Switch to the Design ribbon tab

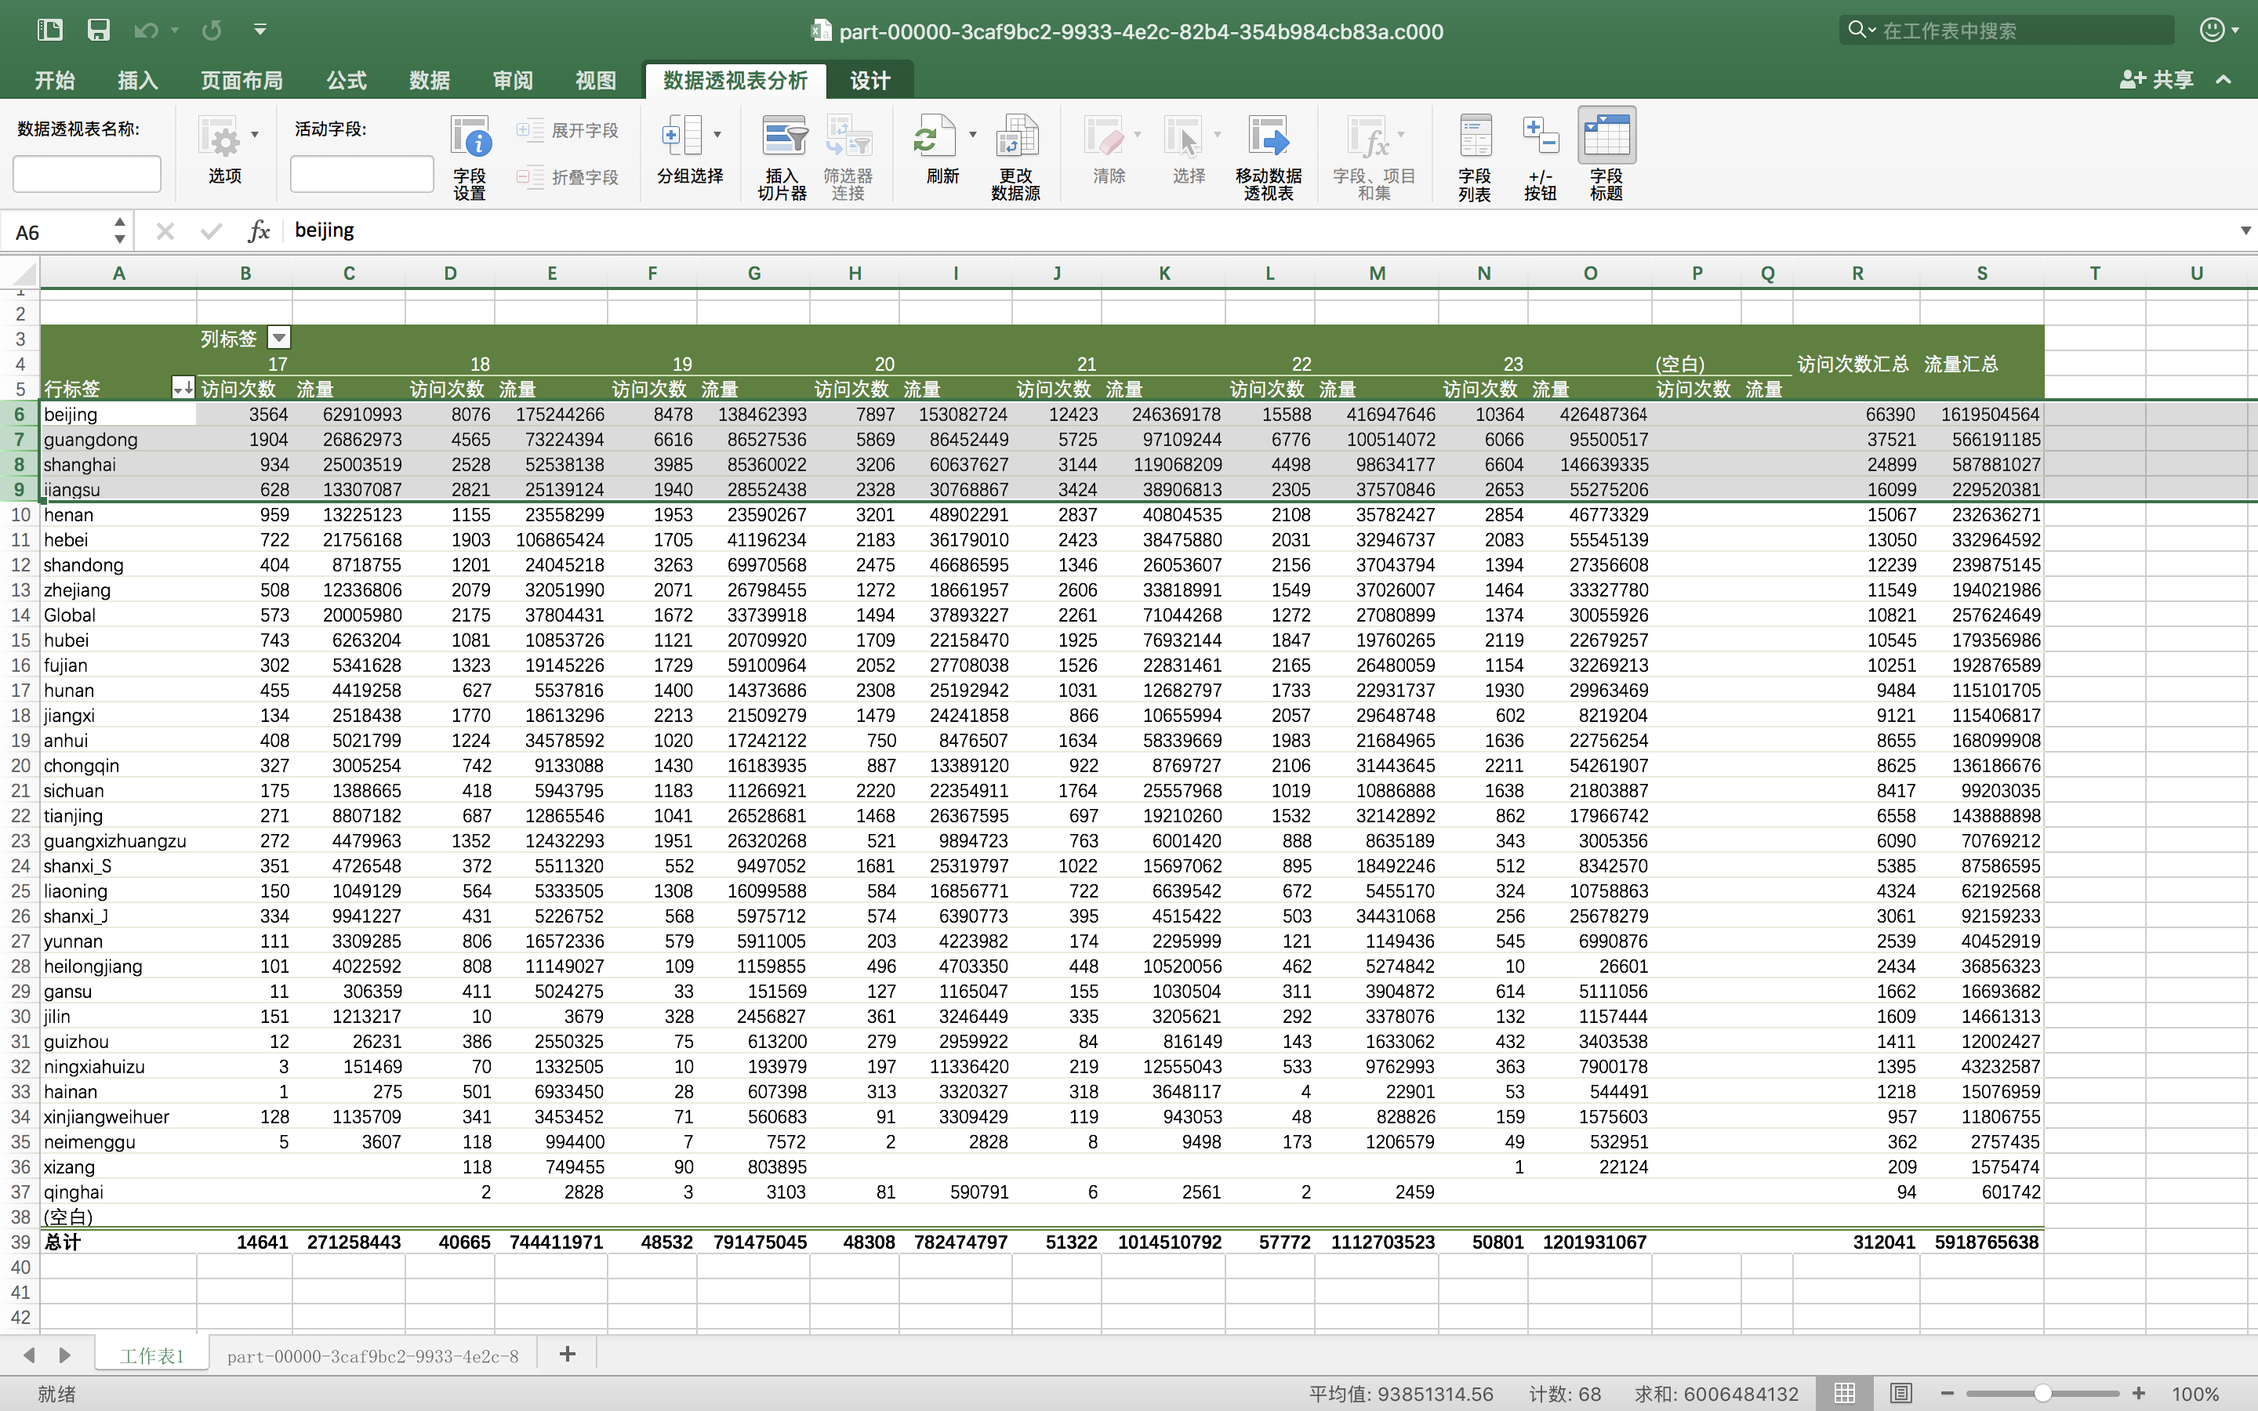click(869, 80)
